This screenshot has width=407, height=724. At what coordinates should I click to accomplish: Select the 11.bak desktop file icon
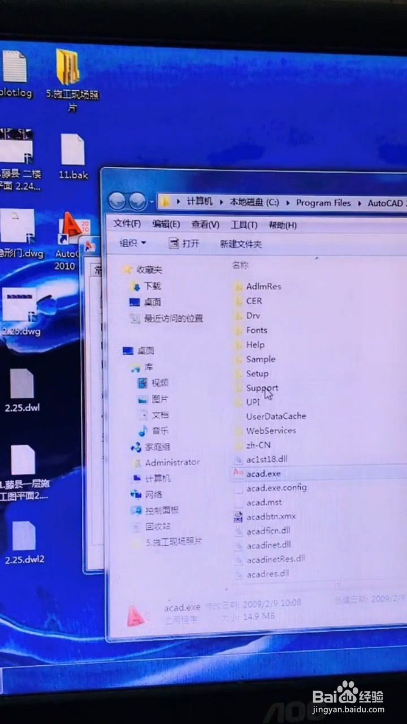pos(73,157)
